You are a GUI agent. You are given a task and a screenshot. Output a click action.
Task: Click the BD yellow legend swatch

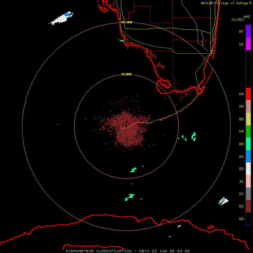pos(248,119)
